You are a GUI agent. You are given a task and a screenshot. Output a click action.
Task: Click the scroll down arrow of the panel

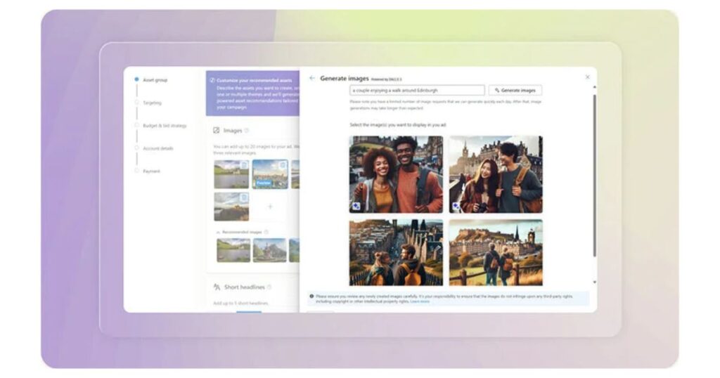coord(595,282)
